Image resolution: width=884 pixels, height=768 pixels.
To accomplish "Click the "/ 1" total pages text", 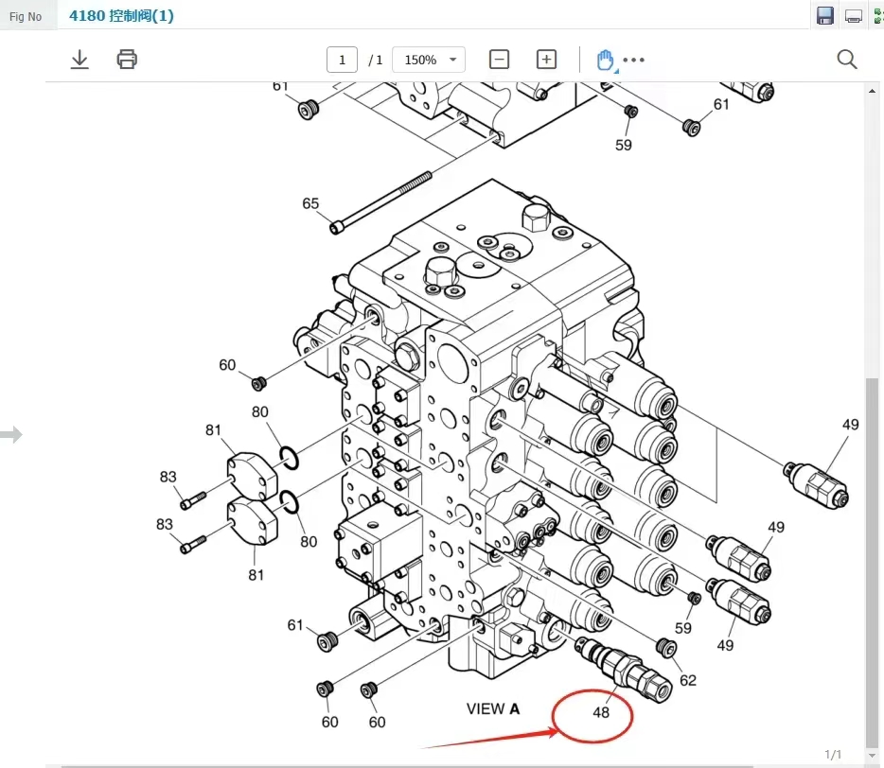I will click(376, 60).
